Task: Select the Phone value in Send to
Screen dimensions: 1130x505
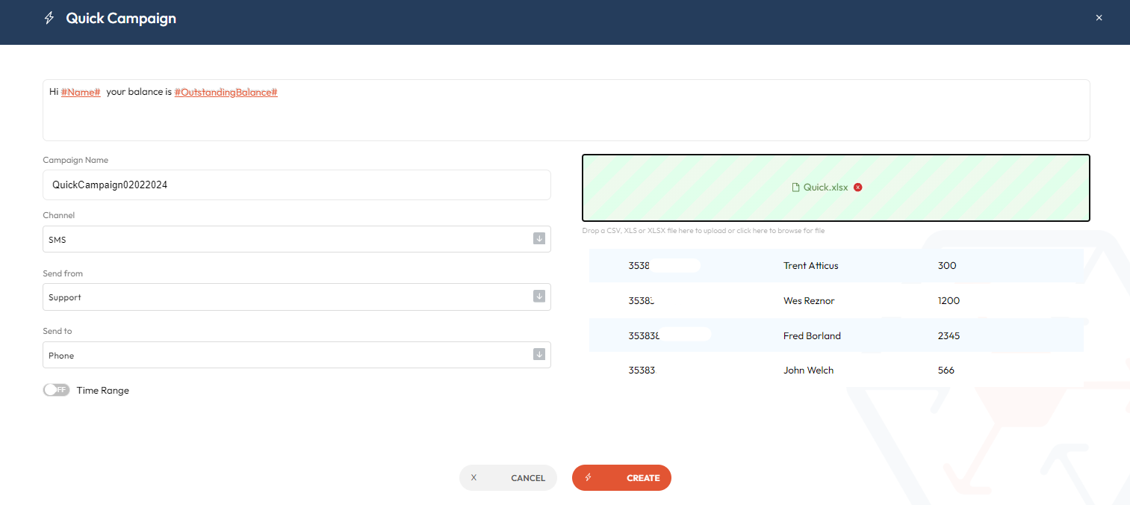Action: point(61,356)
